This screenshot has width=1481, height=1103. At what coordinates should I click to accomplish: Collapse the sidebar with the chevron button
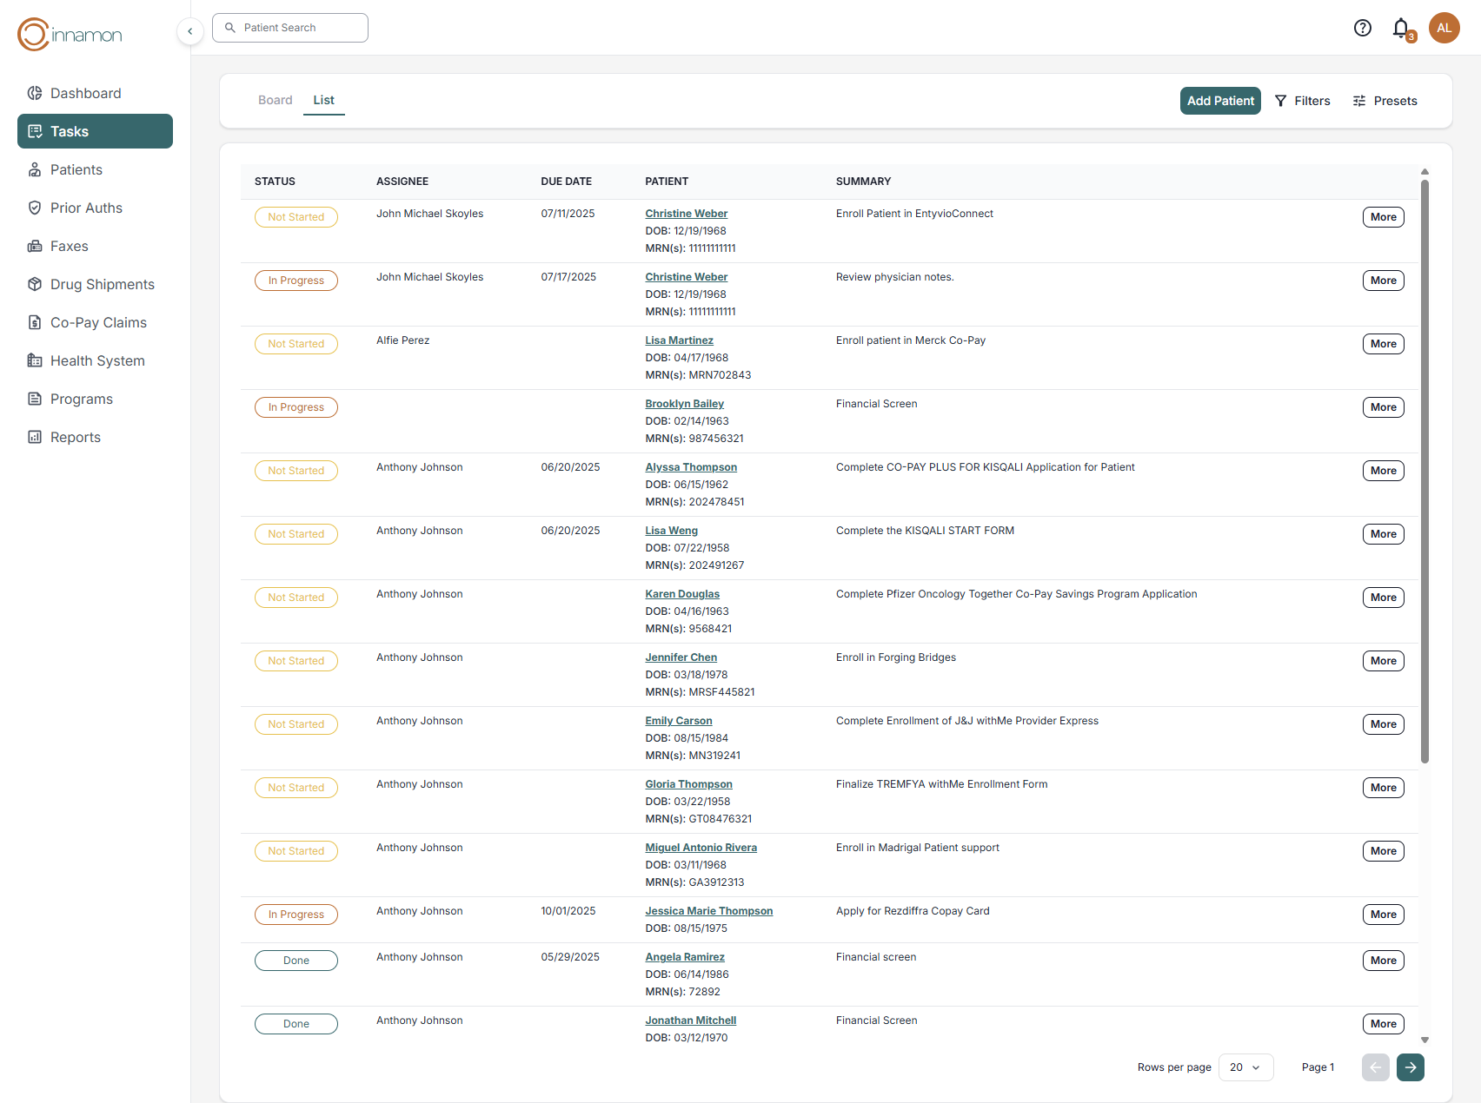(x=189, y=31)
